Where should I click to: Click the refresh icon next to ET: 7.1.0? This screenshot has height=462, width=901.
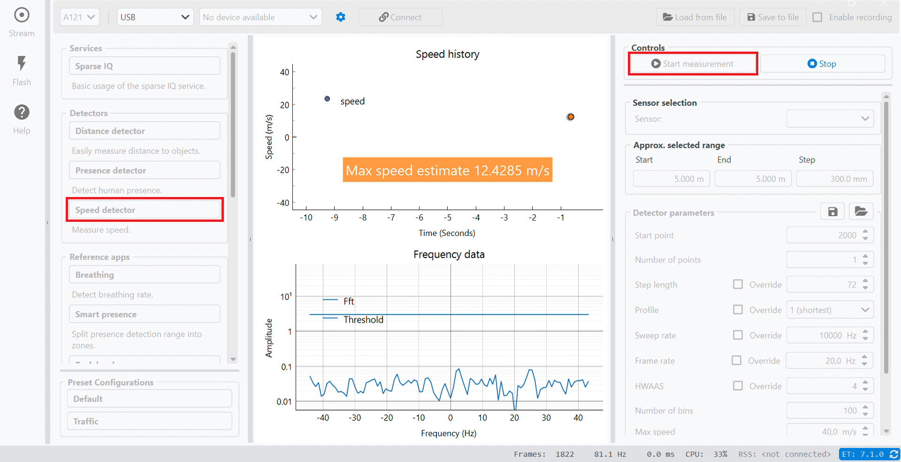tap(893, 454)
